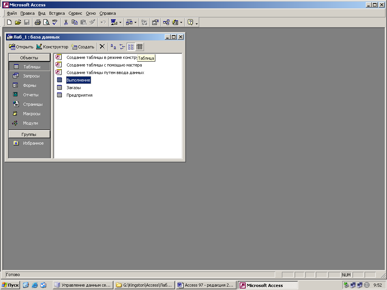Create a new database with New icon
The width and height of the screenshot is (387, 290).
coord(9,22)
